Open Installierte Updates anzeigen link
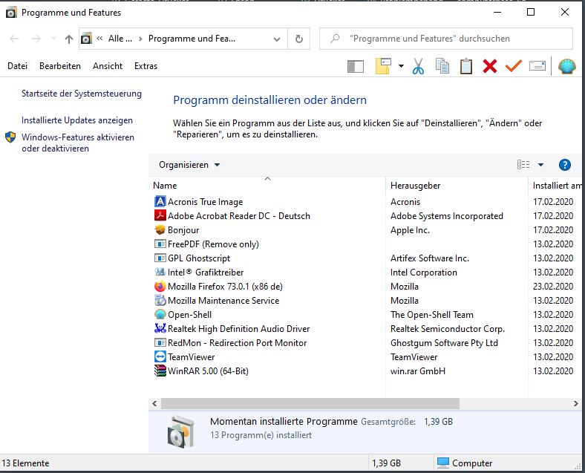Screen dimensions: 585x473 [77, 120]
